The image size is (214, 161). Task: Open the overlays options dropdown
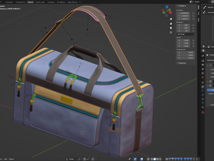144,159
